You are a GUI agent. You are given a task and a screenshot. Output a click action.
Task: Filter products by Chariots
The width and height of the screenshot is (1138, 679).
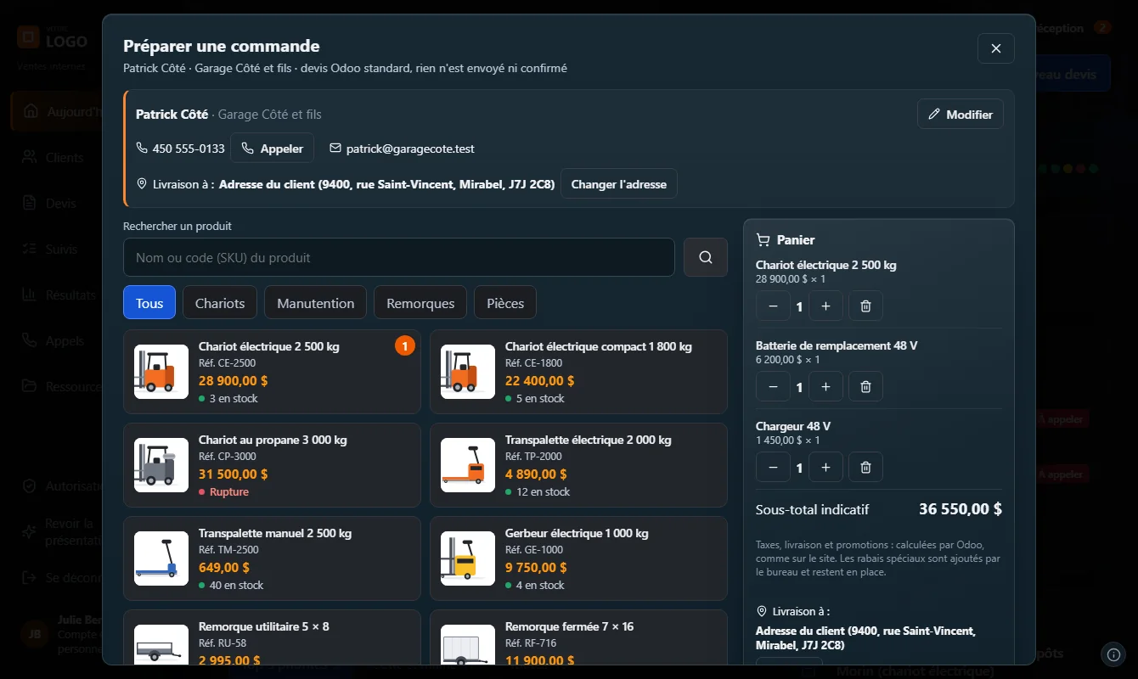point(220,303)
